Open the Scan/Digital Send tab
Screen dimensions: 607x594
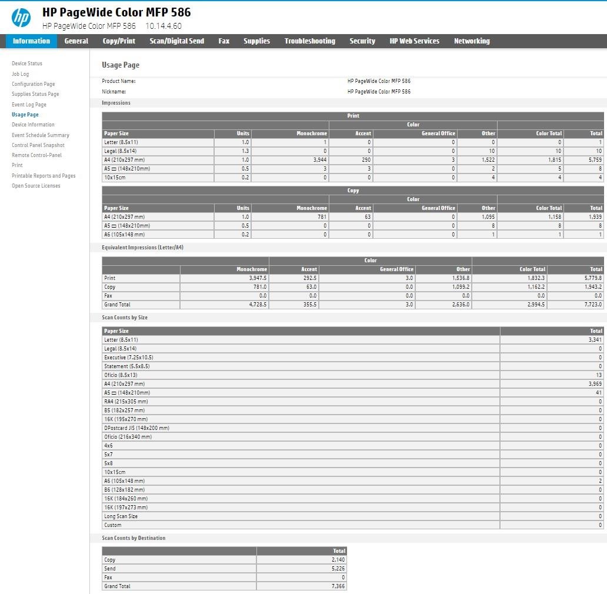[176, 41]
